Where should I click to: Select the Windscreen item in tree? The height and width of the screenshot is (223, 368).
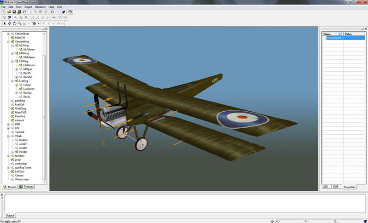coord(22,179)
